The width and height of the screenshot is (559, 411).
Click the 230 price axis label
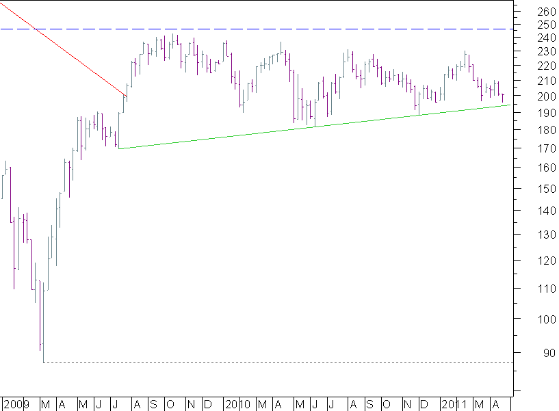[x=547, y=52]
